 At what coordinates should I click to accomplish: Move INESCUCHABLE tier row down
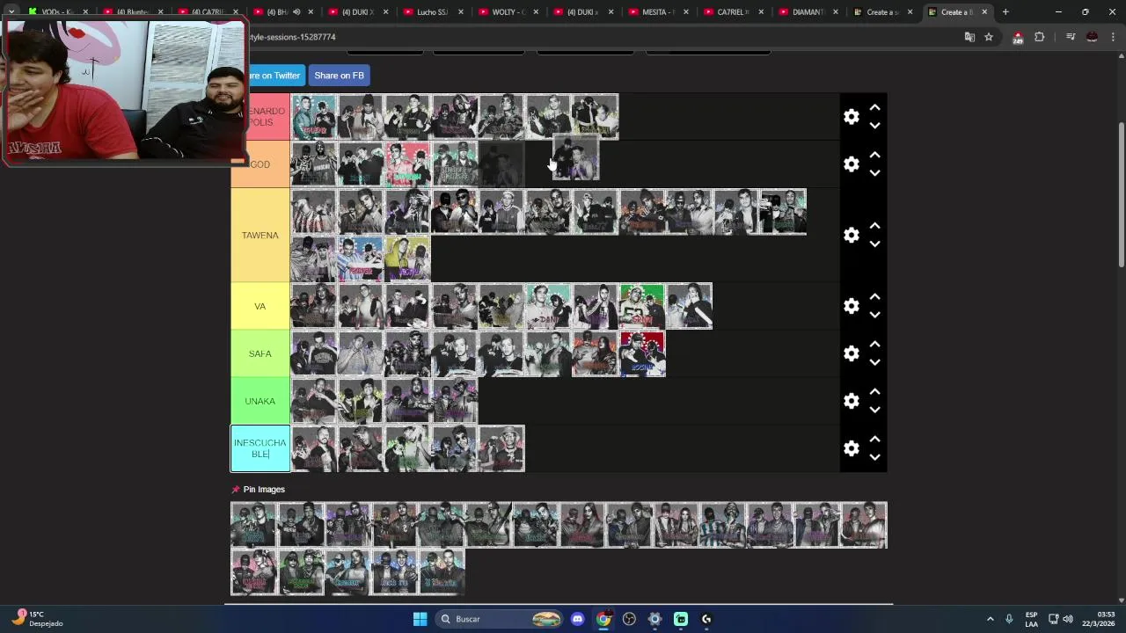point(875,457)
